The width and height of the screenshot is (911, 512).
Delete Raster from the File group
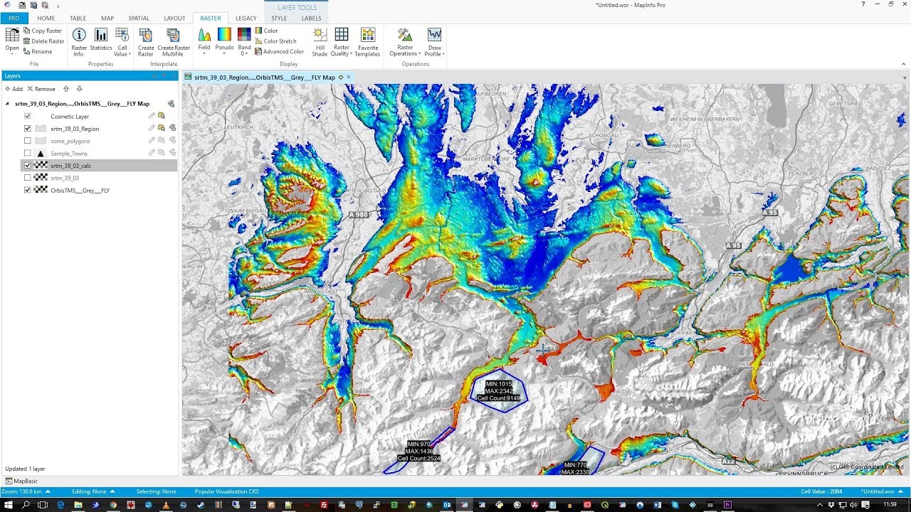(x=43, y=41)
